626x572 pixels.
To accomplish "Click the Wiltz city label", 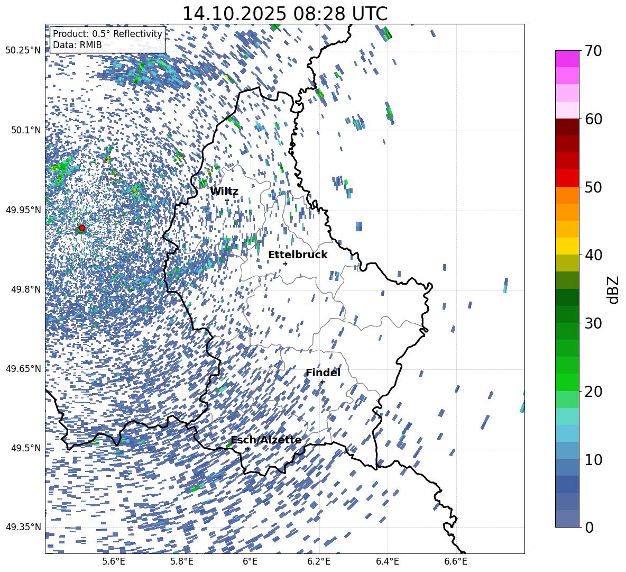I will point(224,192).
